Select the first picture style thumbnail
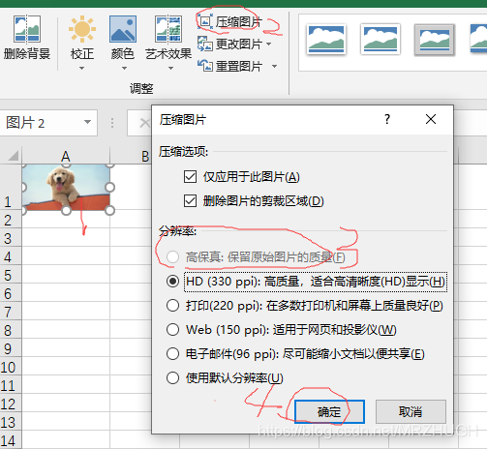The width and height of the screenshot is (487, 449). (326, 40)
